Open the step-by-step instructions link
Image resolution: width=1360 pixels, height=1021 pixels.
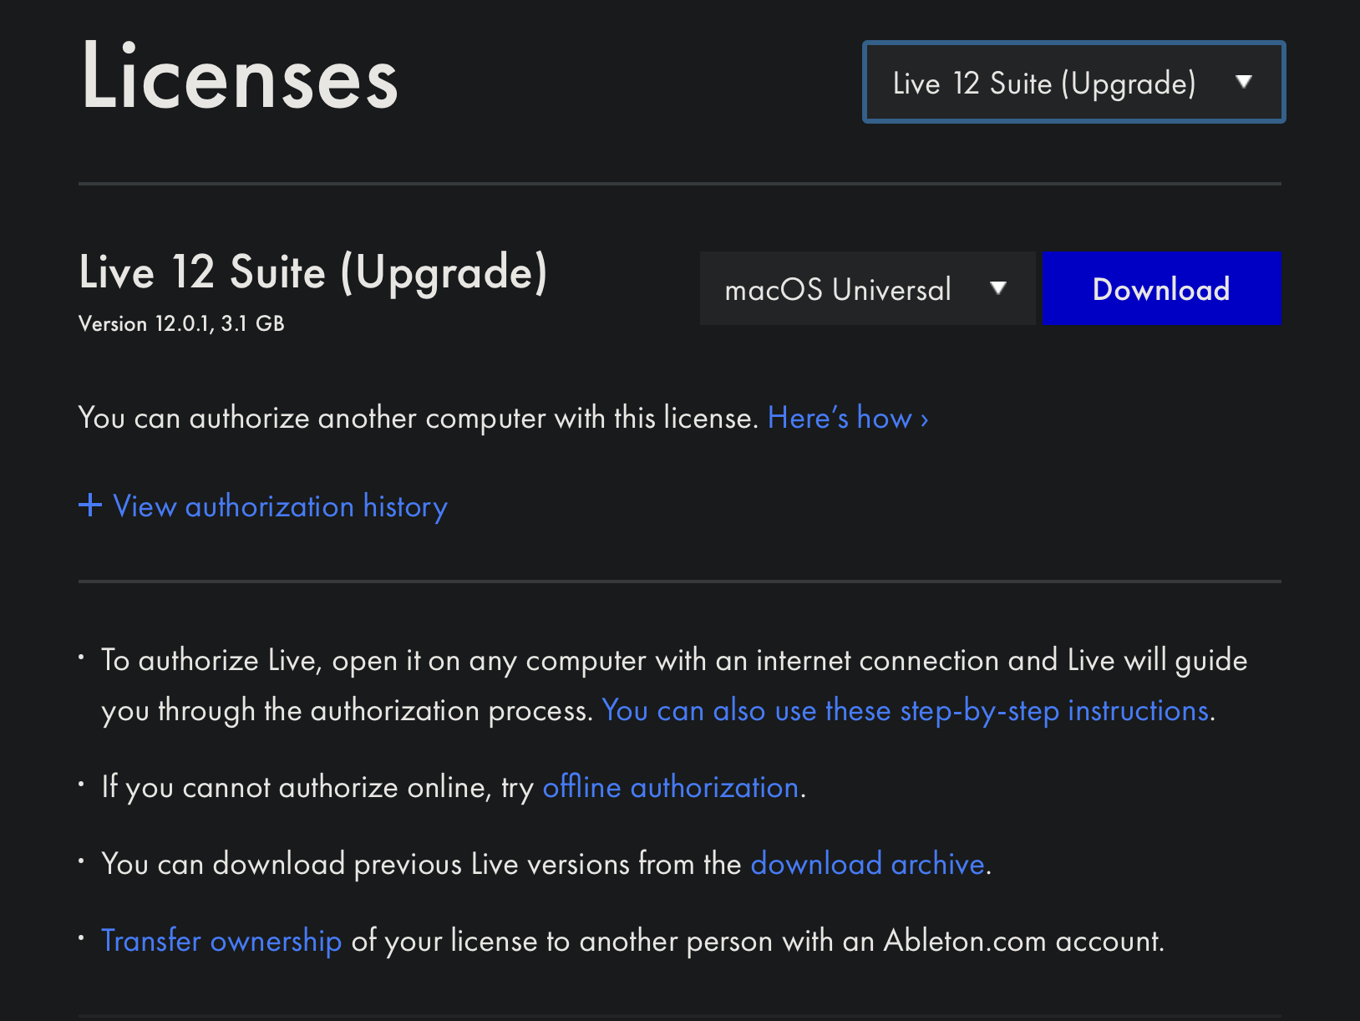[906, 710]
